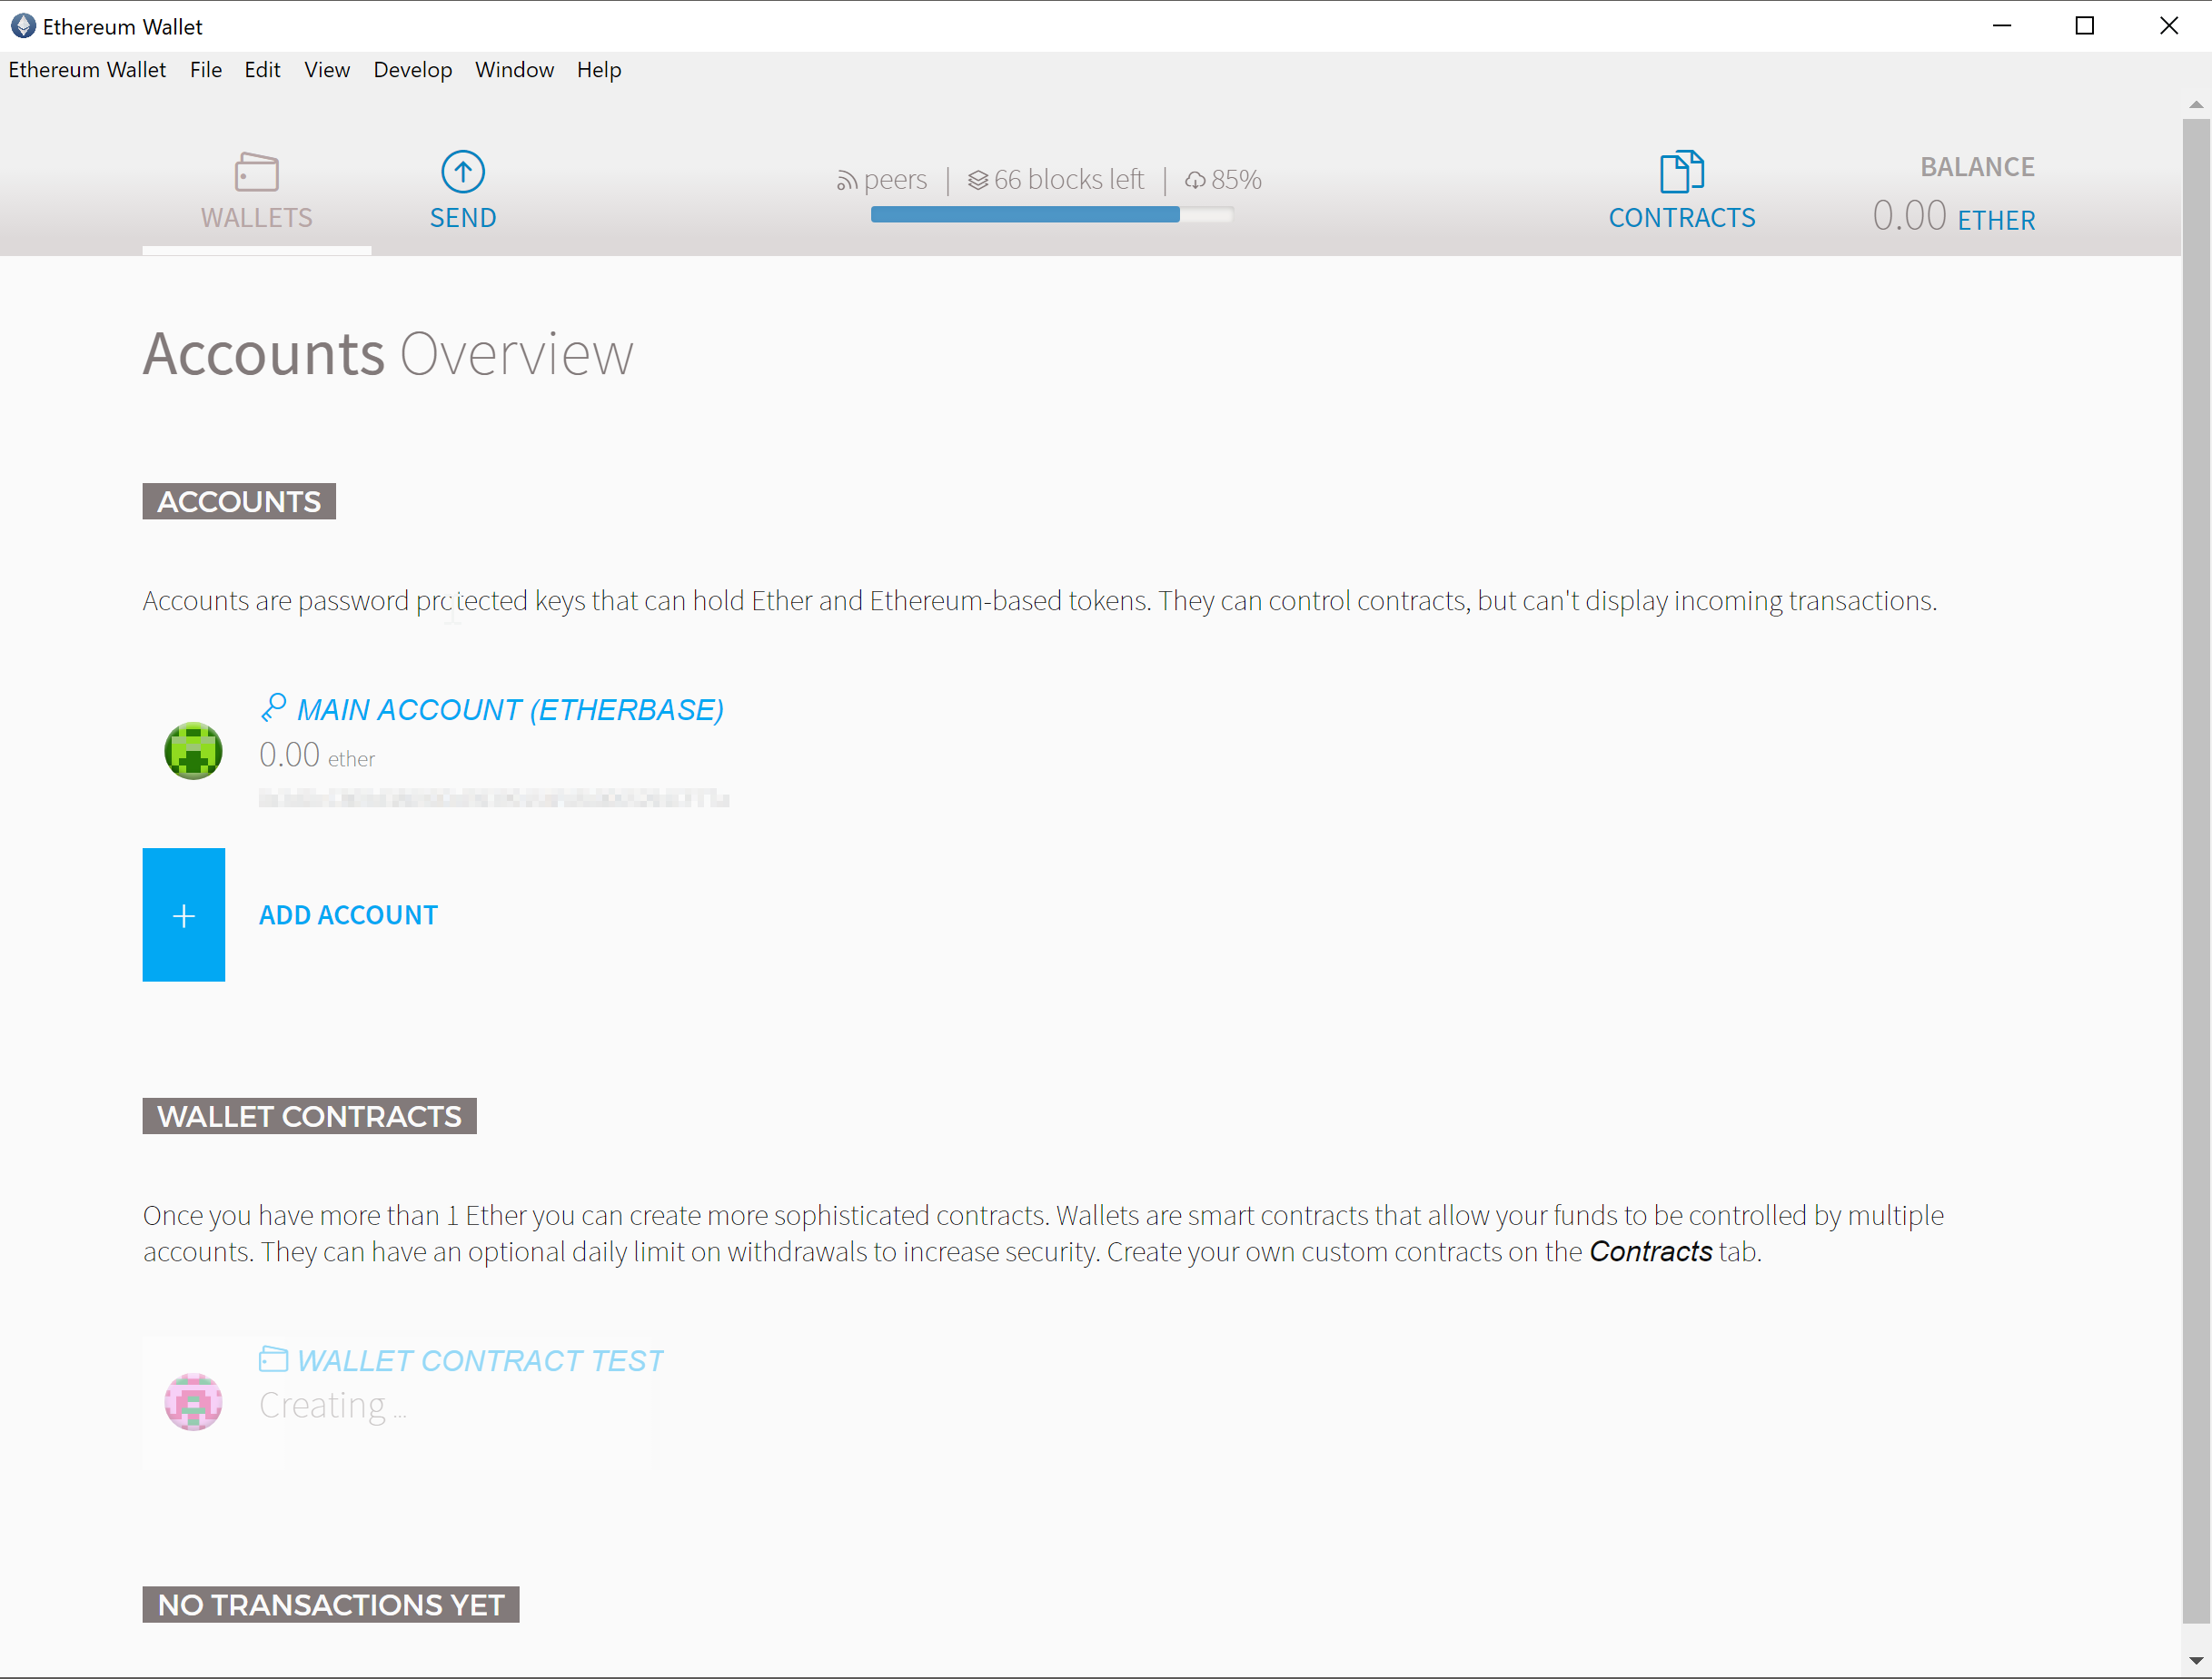Click the Send arrow icon
Image resolution: width=2212 pixels, height=1679 pixels.
coord(463,172)
